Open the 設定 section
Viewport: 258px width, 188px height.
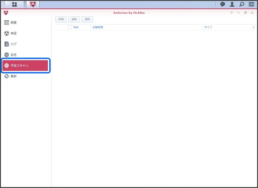pyautogui.click(x=25, y=55)
